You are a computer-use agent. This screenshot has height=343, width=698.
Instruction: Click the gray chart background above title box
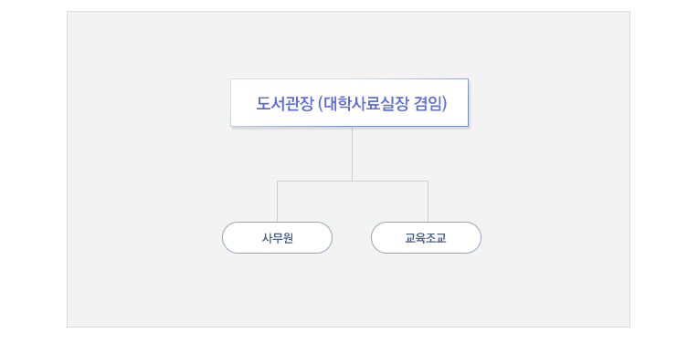349,45
